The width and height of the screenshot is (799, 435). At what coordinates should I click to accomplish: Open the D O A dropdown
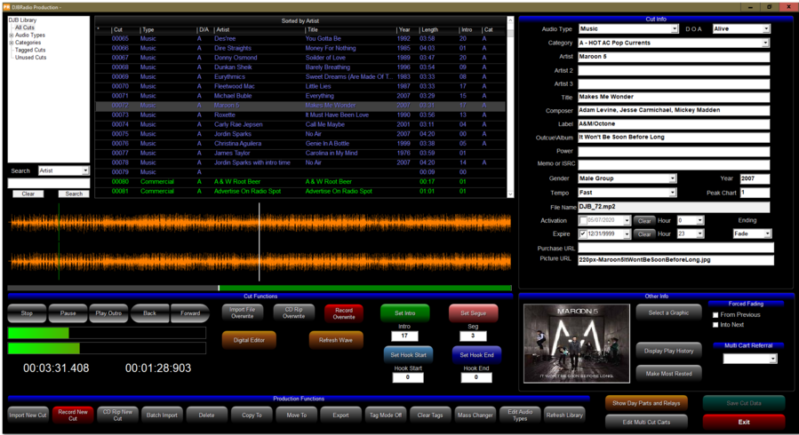(x=766, y=29)
